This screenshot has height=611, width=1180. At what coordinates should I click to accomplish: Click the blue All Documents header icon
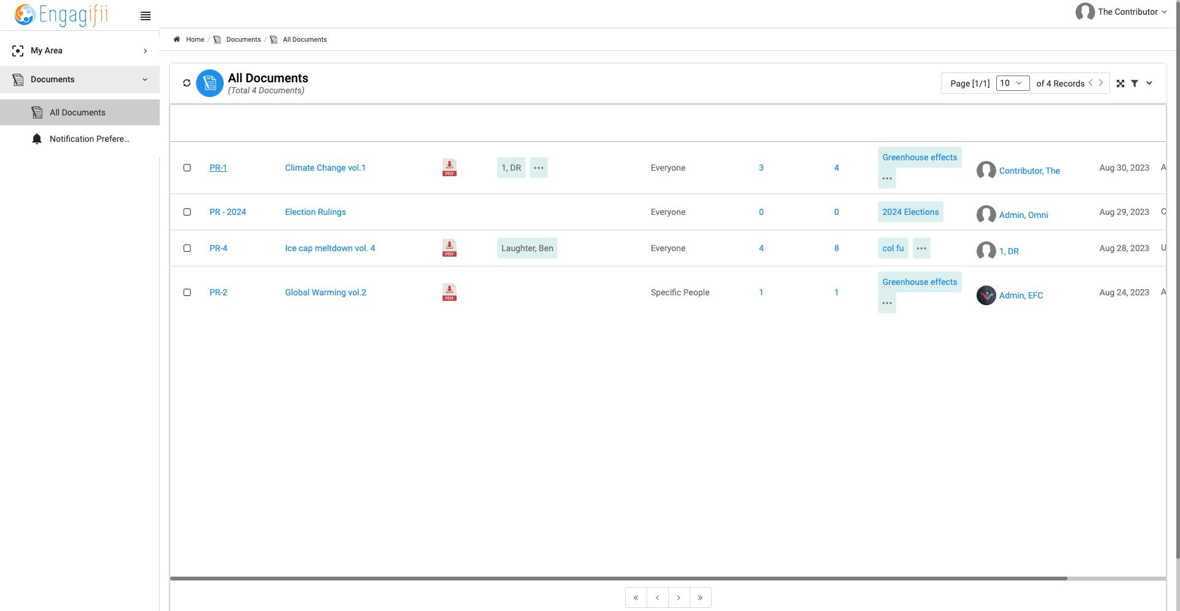(x=210, y=83)
